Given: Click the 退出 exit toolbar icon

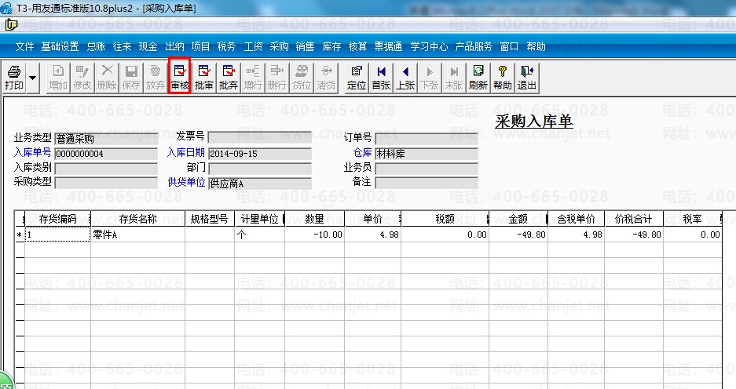Looking at the screenshot, I should [526, 78].
